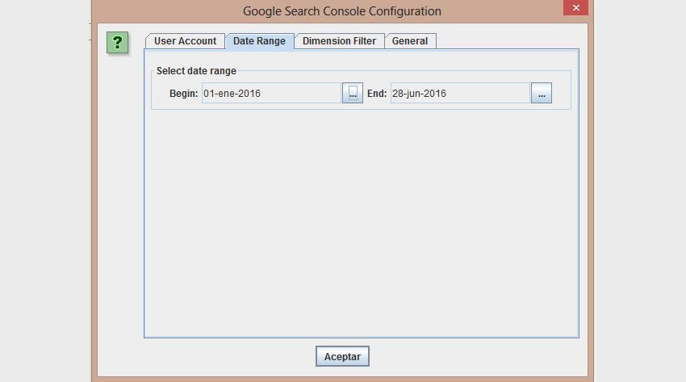Confirm with the Aceptar button
This screenshot has height=382, width=686.
[x=342, y=356]
